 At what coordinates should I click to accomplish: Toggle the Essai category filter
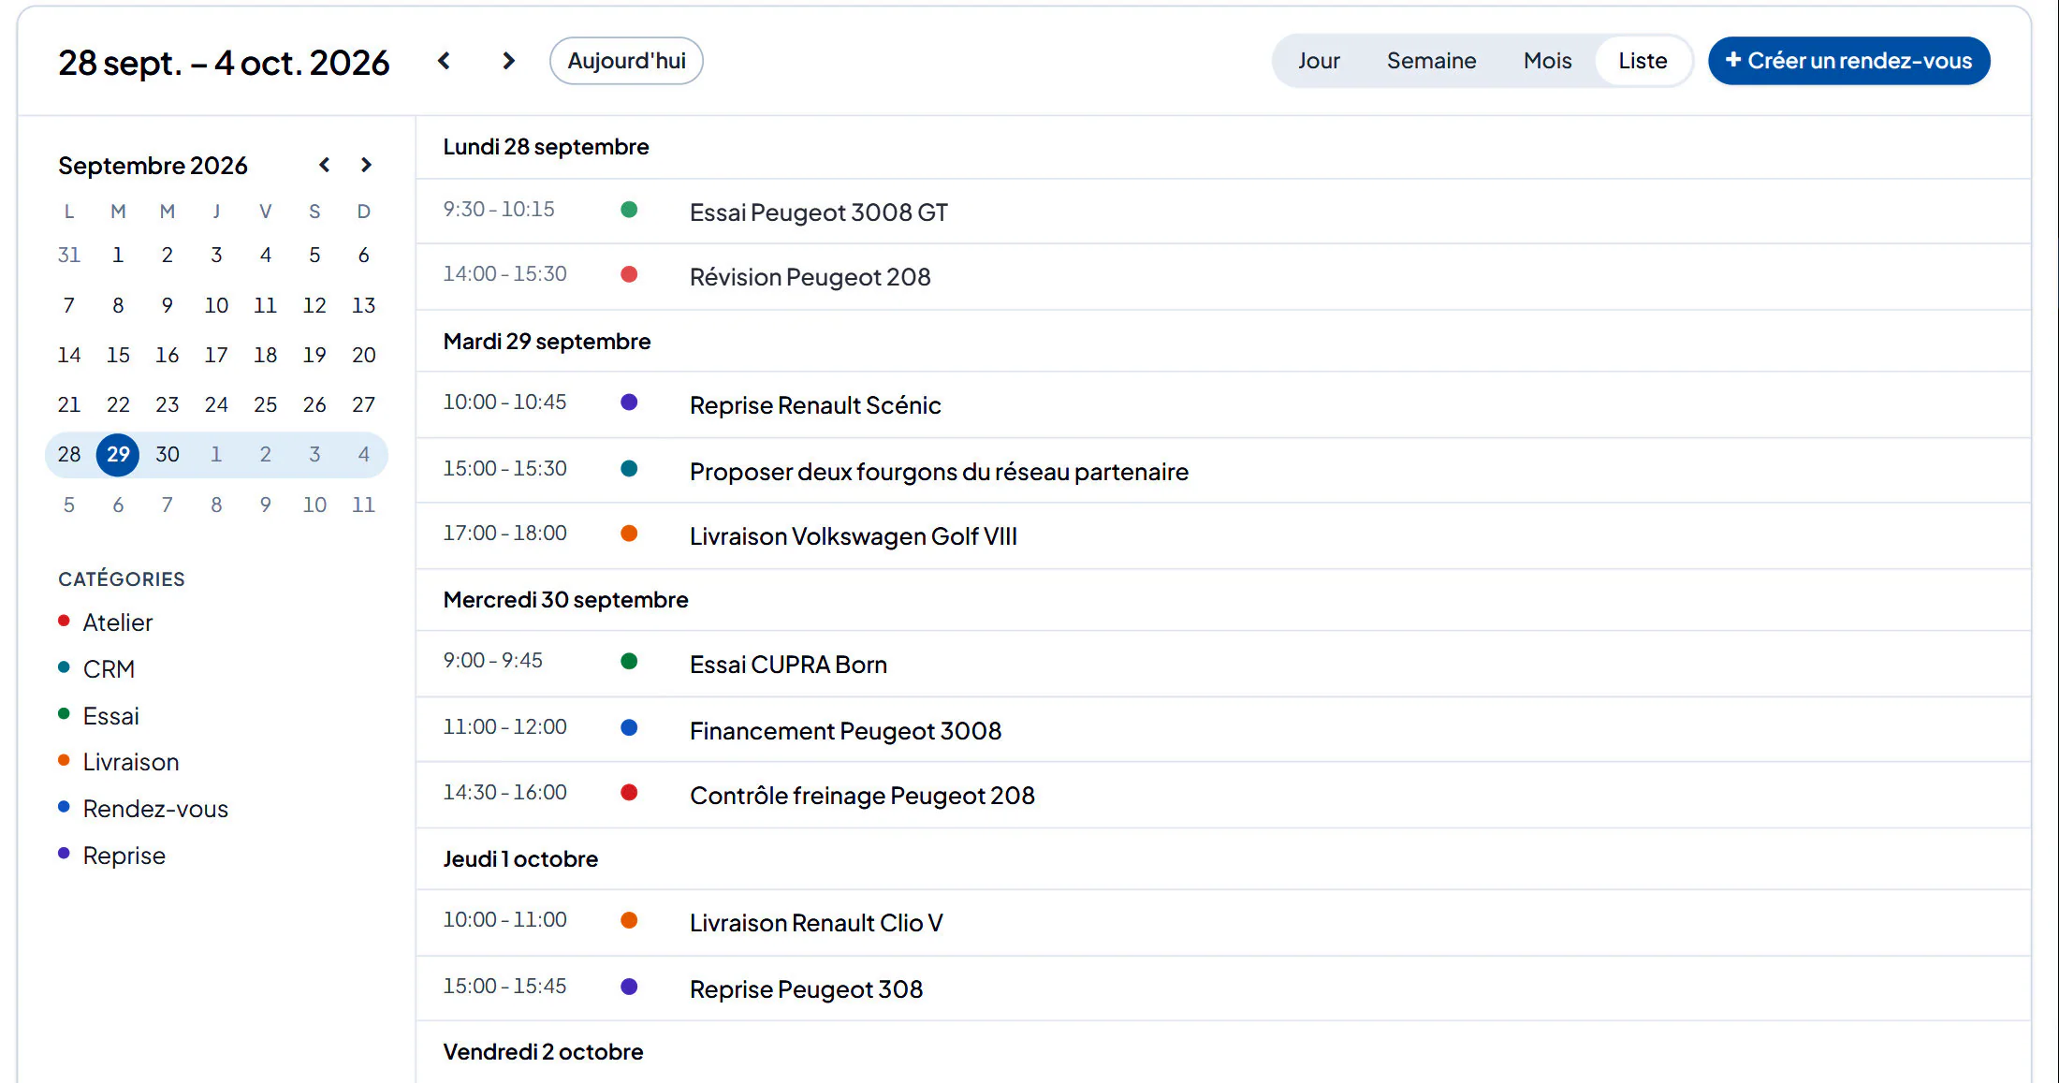coord(98,716)
